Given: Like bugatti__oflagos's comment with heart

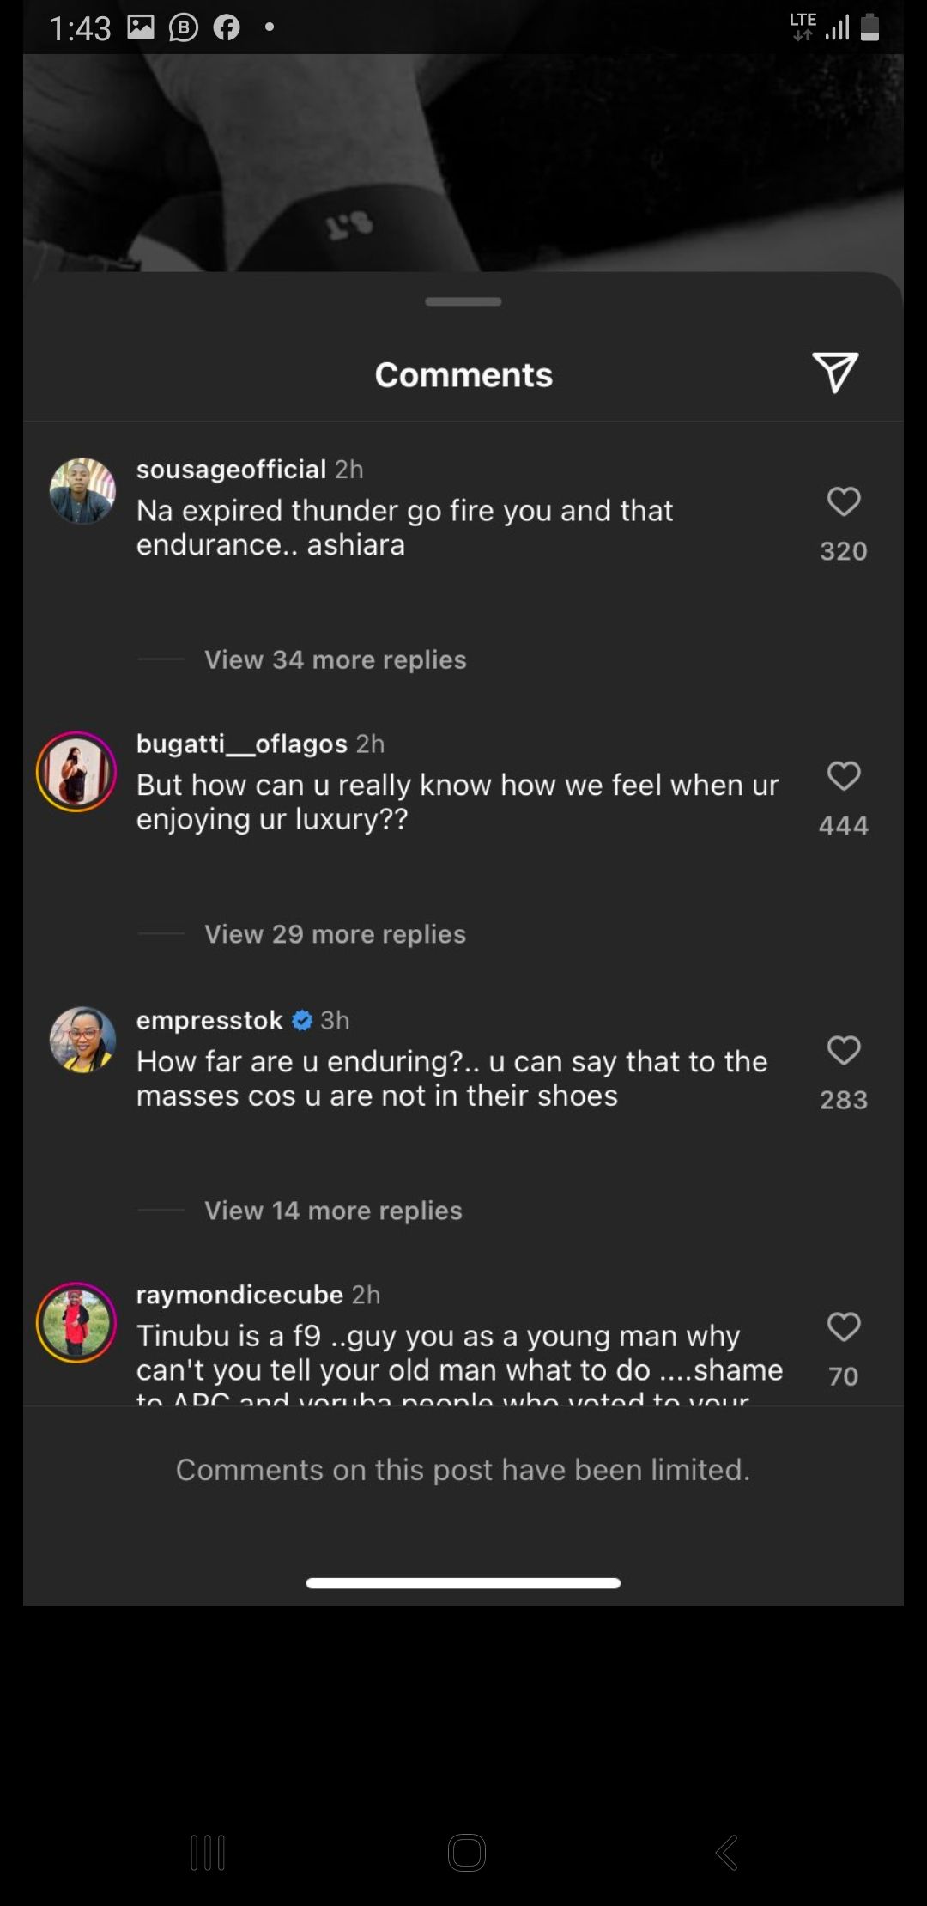Looking at the screenshot, I should 843,776.
